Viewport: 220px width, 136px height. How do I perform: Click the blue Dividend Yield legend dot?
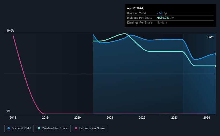click(x=9, y=128)
